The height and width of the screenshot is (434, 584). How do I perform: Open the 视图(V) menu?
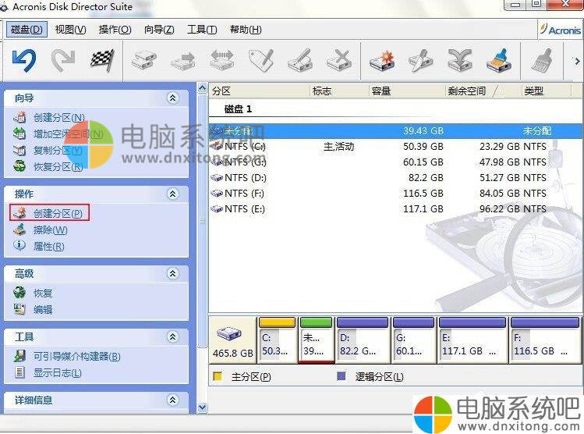(70, 29)
